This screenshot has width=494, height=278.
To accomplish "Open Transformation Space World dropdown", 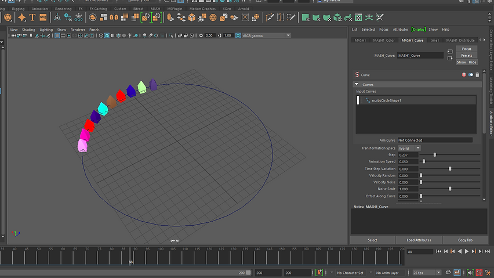I will coord(409,148).
